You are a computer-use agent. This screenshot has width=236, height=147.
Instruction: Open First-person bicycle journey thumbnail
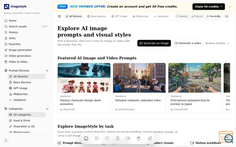[195, 78]
